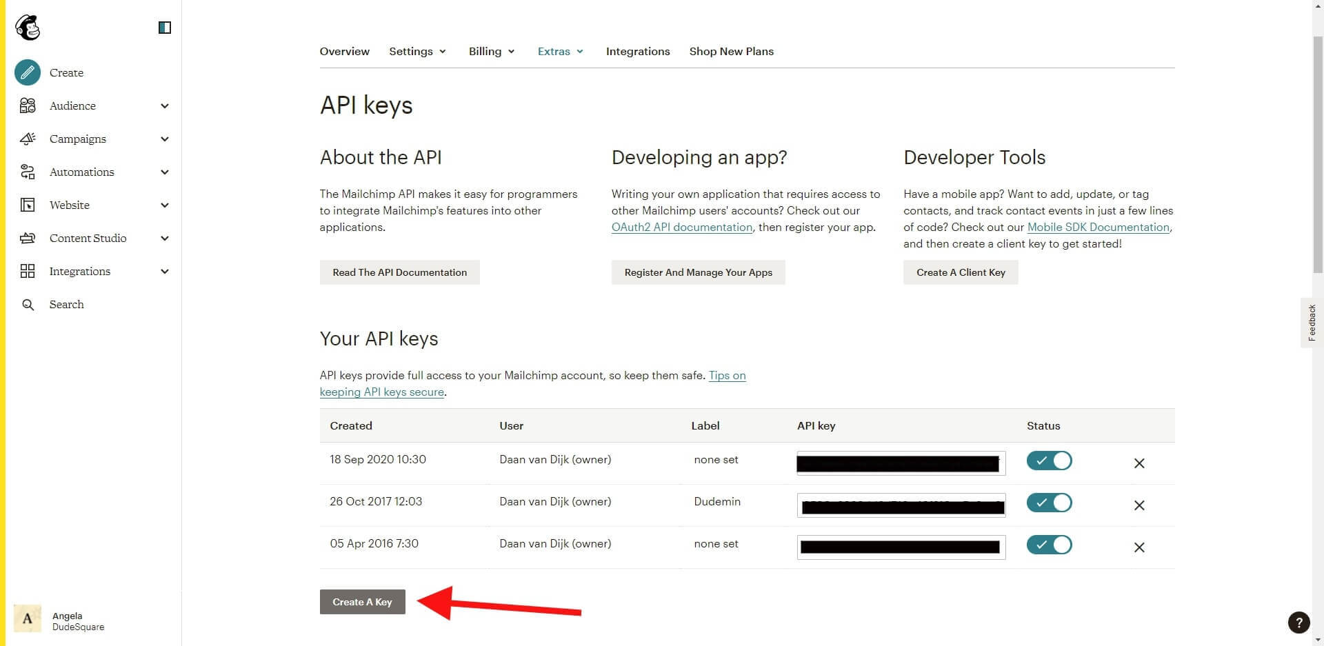Select the 05 Apr 2016 API key field

pyautogui.click(x=901, y=547)
